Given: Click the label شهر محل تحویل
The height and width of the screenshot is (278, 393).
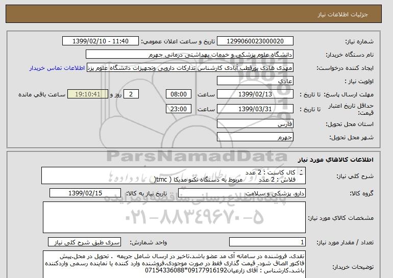Looking at the screenshot, I should (x=351, y=137).
